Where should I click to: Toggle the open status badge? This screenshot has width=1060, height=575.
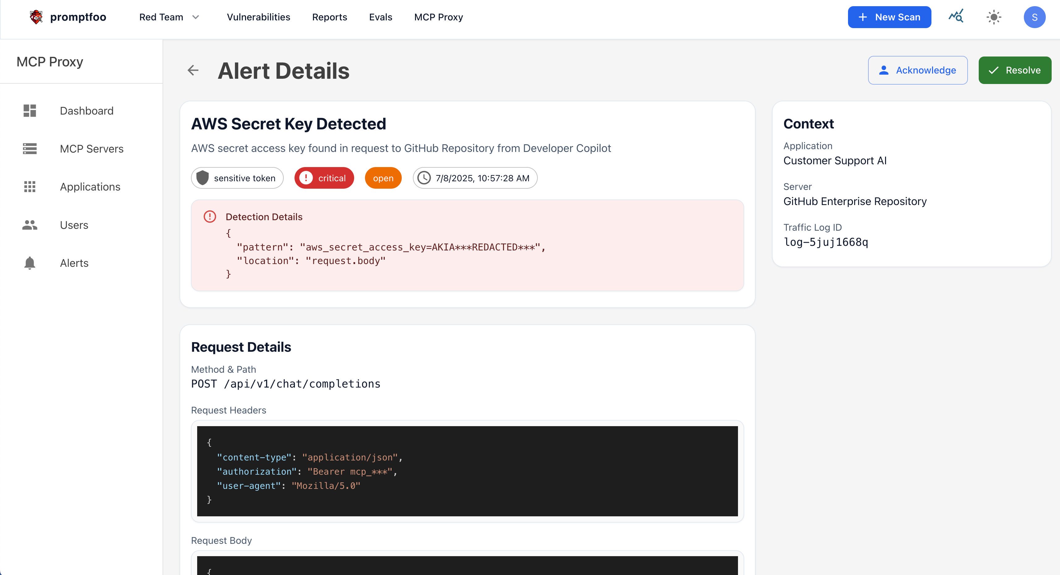pos(383,178)
